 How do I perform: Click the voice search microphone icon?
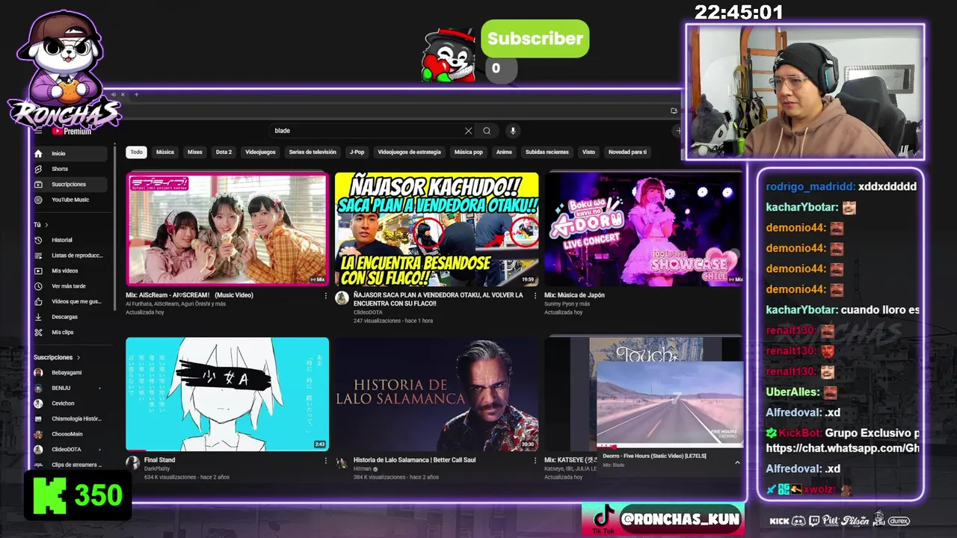[513, 131]
